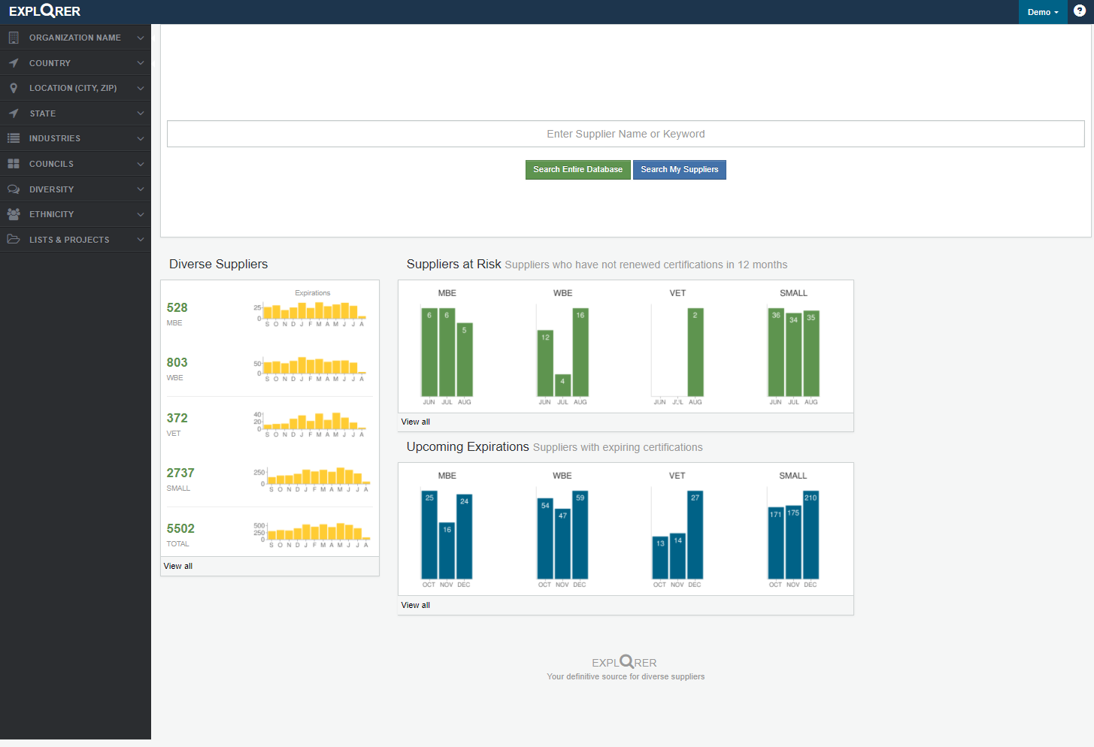Click MBE at-risk AUG bar showing 5
The width and height of the screenshot is (1094, 747).
(465, 360)
